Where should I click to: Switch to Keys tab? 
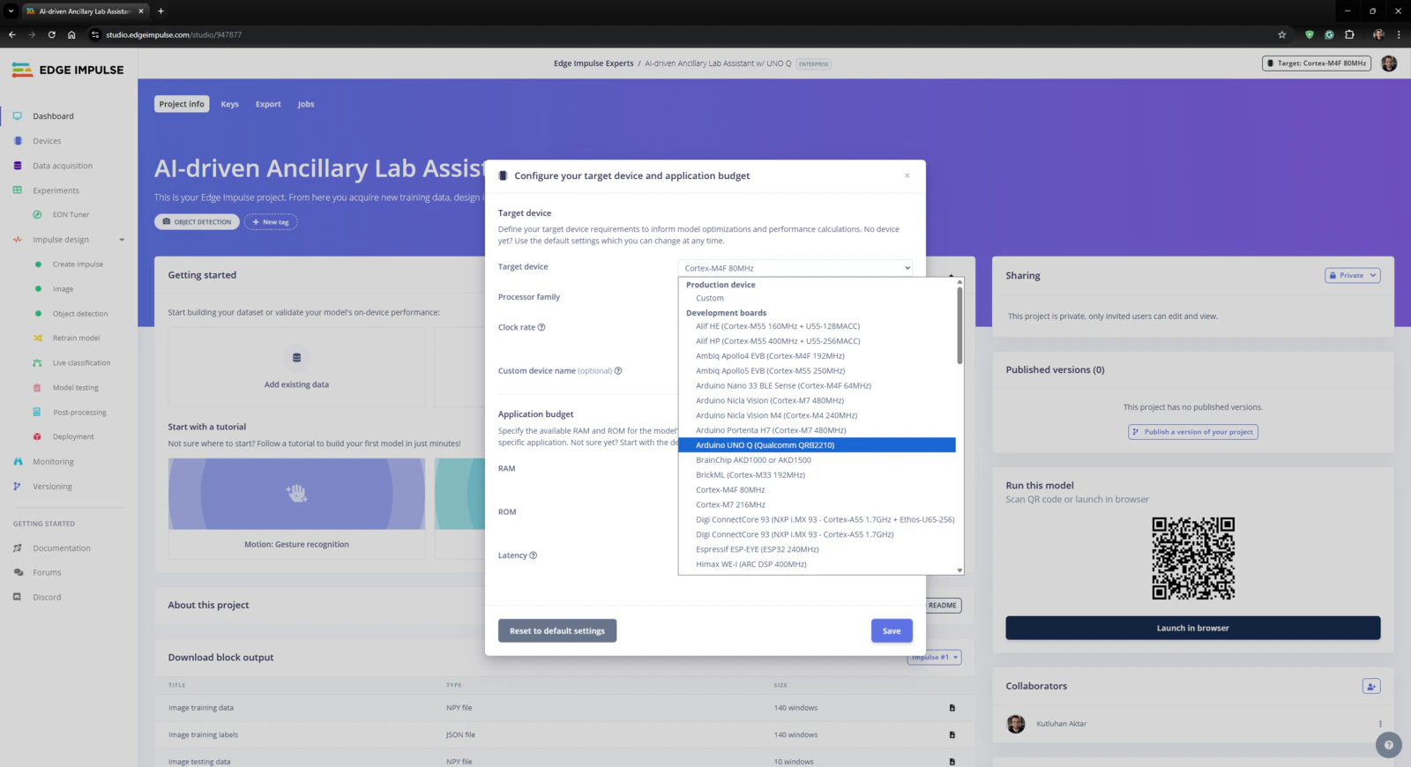point(229,104)
